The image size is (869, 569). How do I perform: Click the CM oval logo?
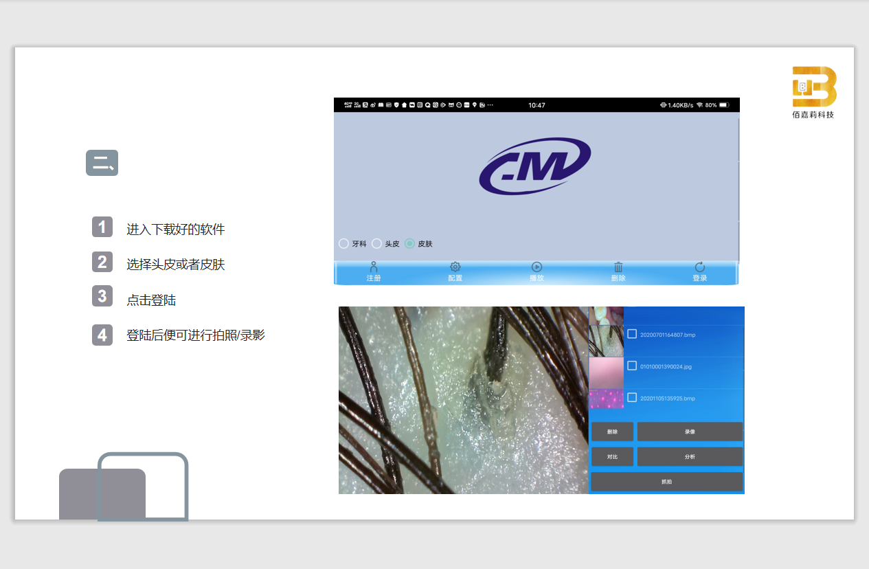click(x=535, y=166)
